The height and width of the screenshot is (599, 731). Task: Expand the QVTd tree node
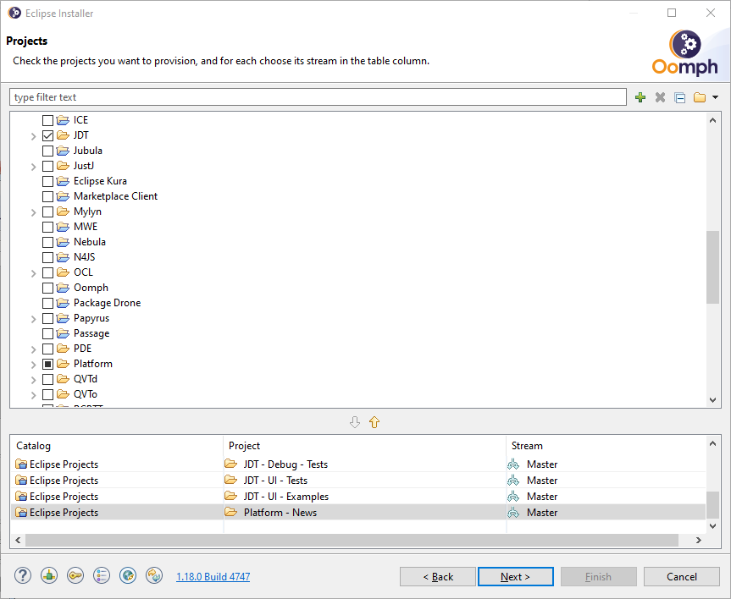(x=33, y=380)
